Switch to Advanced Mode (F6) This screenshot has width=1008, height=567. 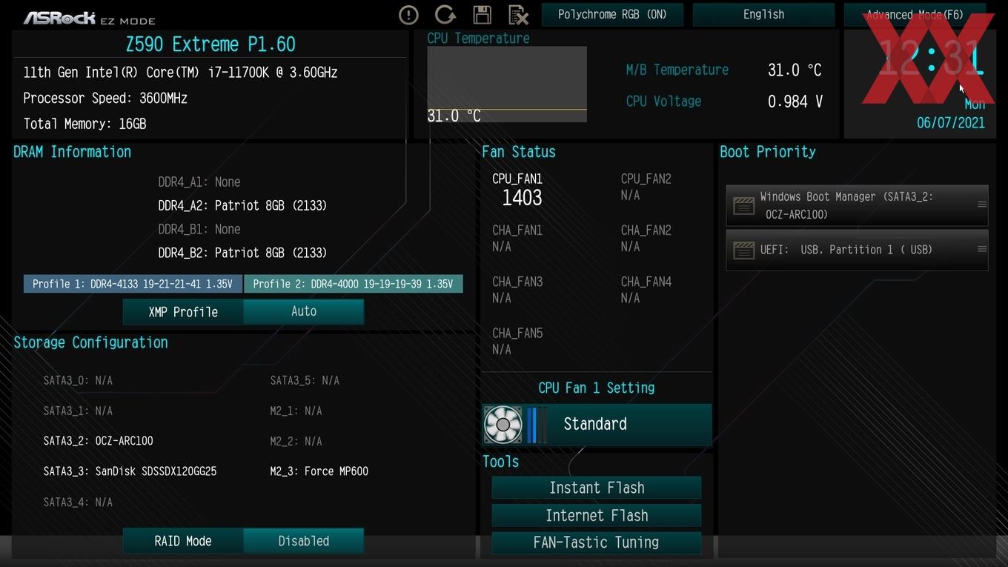tap(915, 15)
